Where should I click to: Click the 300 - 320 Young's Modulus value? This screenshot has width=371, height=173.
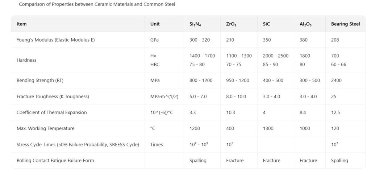click(x=199, y=40)
